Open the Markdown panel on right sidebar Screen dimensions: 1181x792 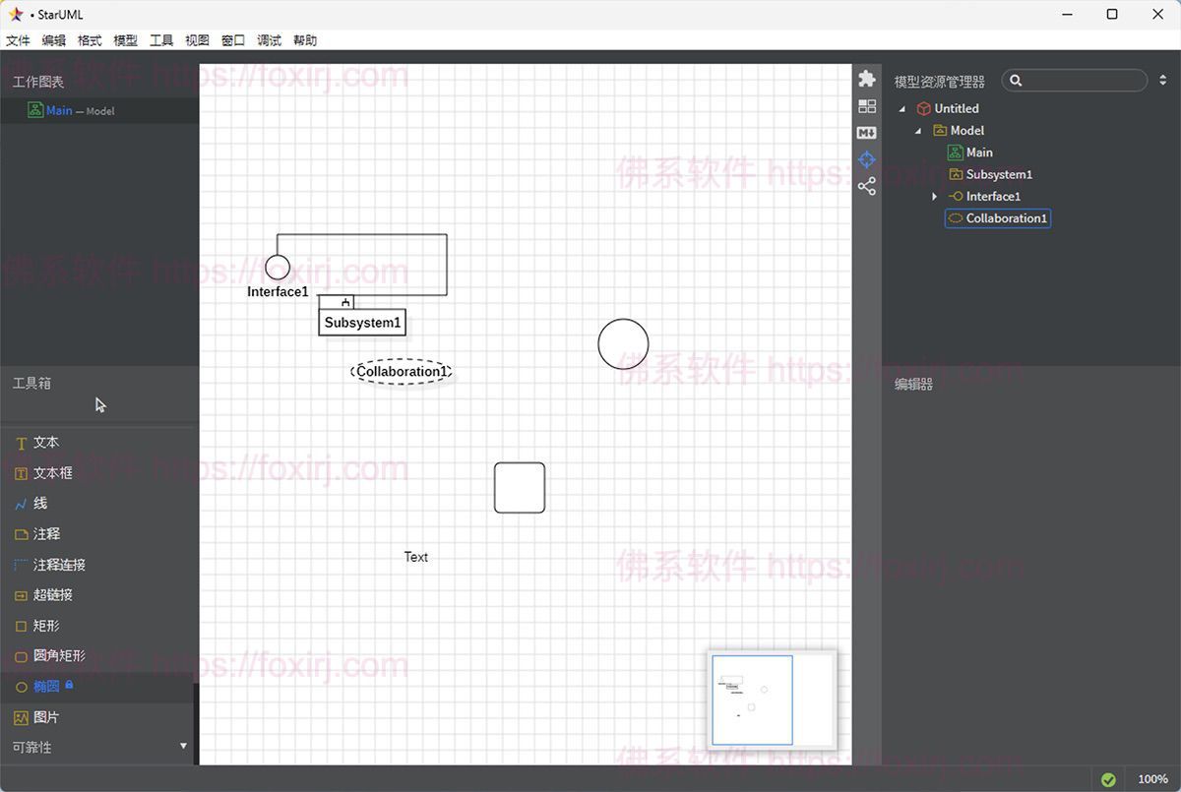pyautogui.click(x=866, y=132)
